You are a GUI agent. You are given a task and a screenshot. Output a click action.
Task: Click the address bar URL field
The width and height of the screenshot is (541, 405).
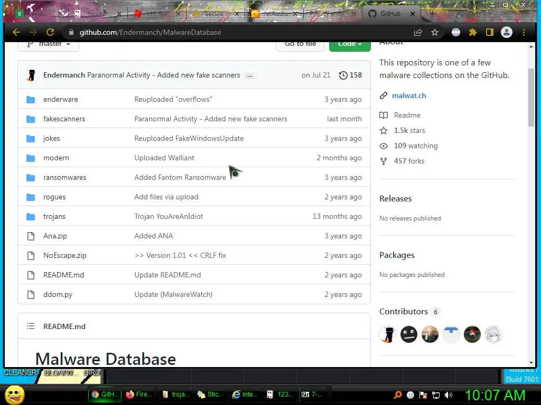[x=238, y=32]
